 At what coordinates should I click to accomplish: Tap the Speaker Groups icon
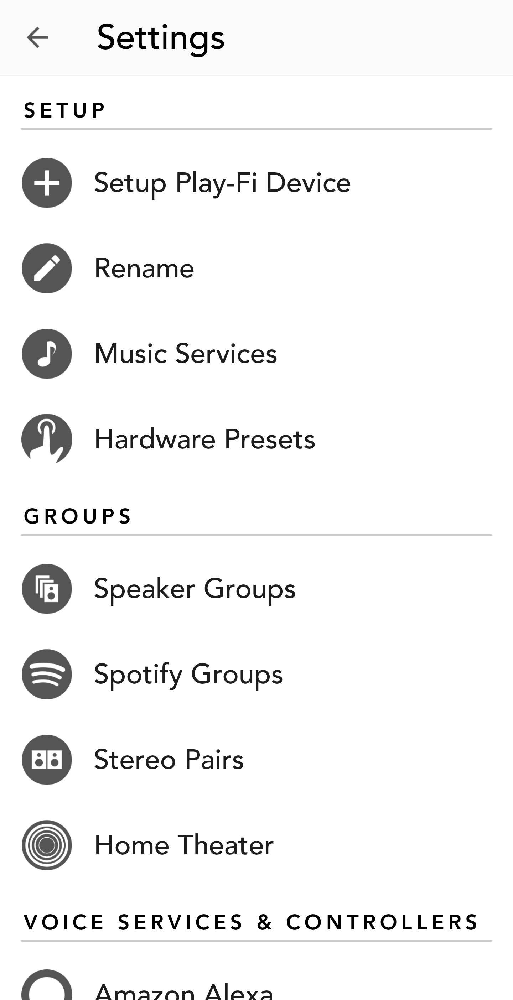47,589
